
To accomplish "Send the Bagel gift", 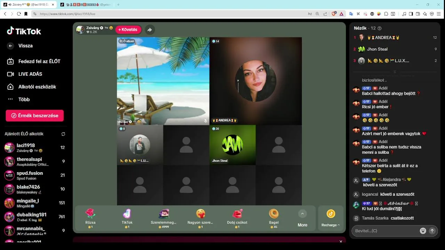I will point(274,218).
